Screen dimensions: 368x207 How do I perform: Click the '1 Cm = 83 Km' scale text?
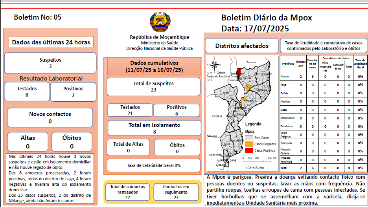coord(255,168)
